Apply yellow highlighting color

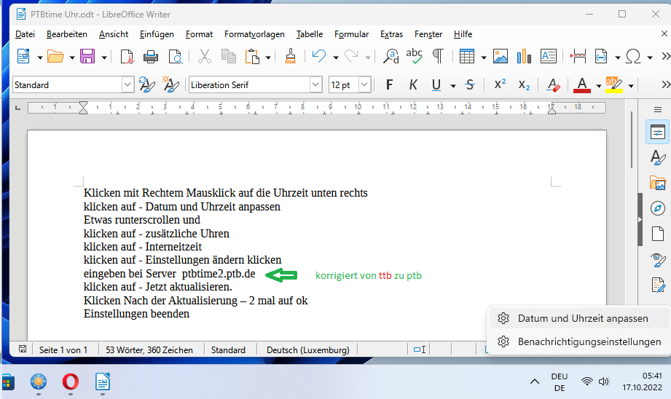[x=613, y=84]
